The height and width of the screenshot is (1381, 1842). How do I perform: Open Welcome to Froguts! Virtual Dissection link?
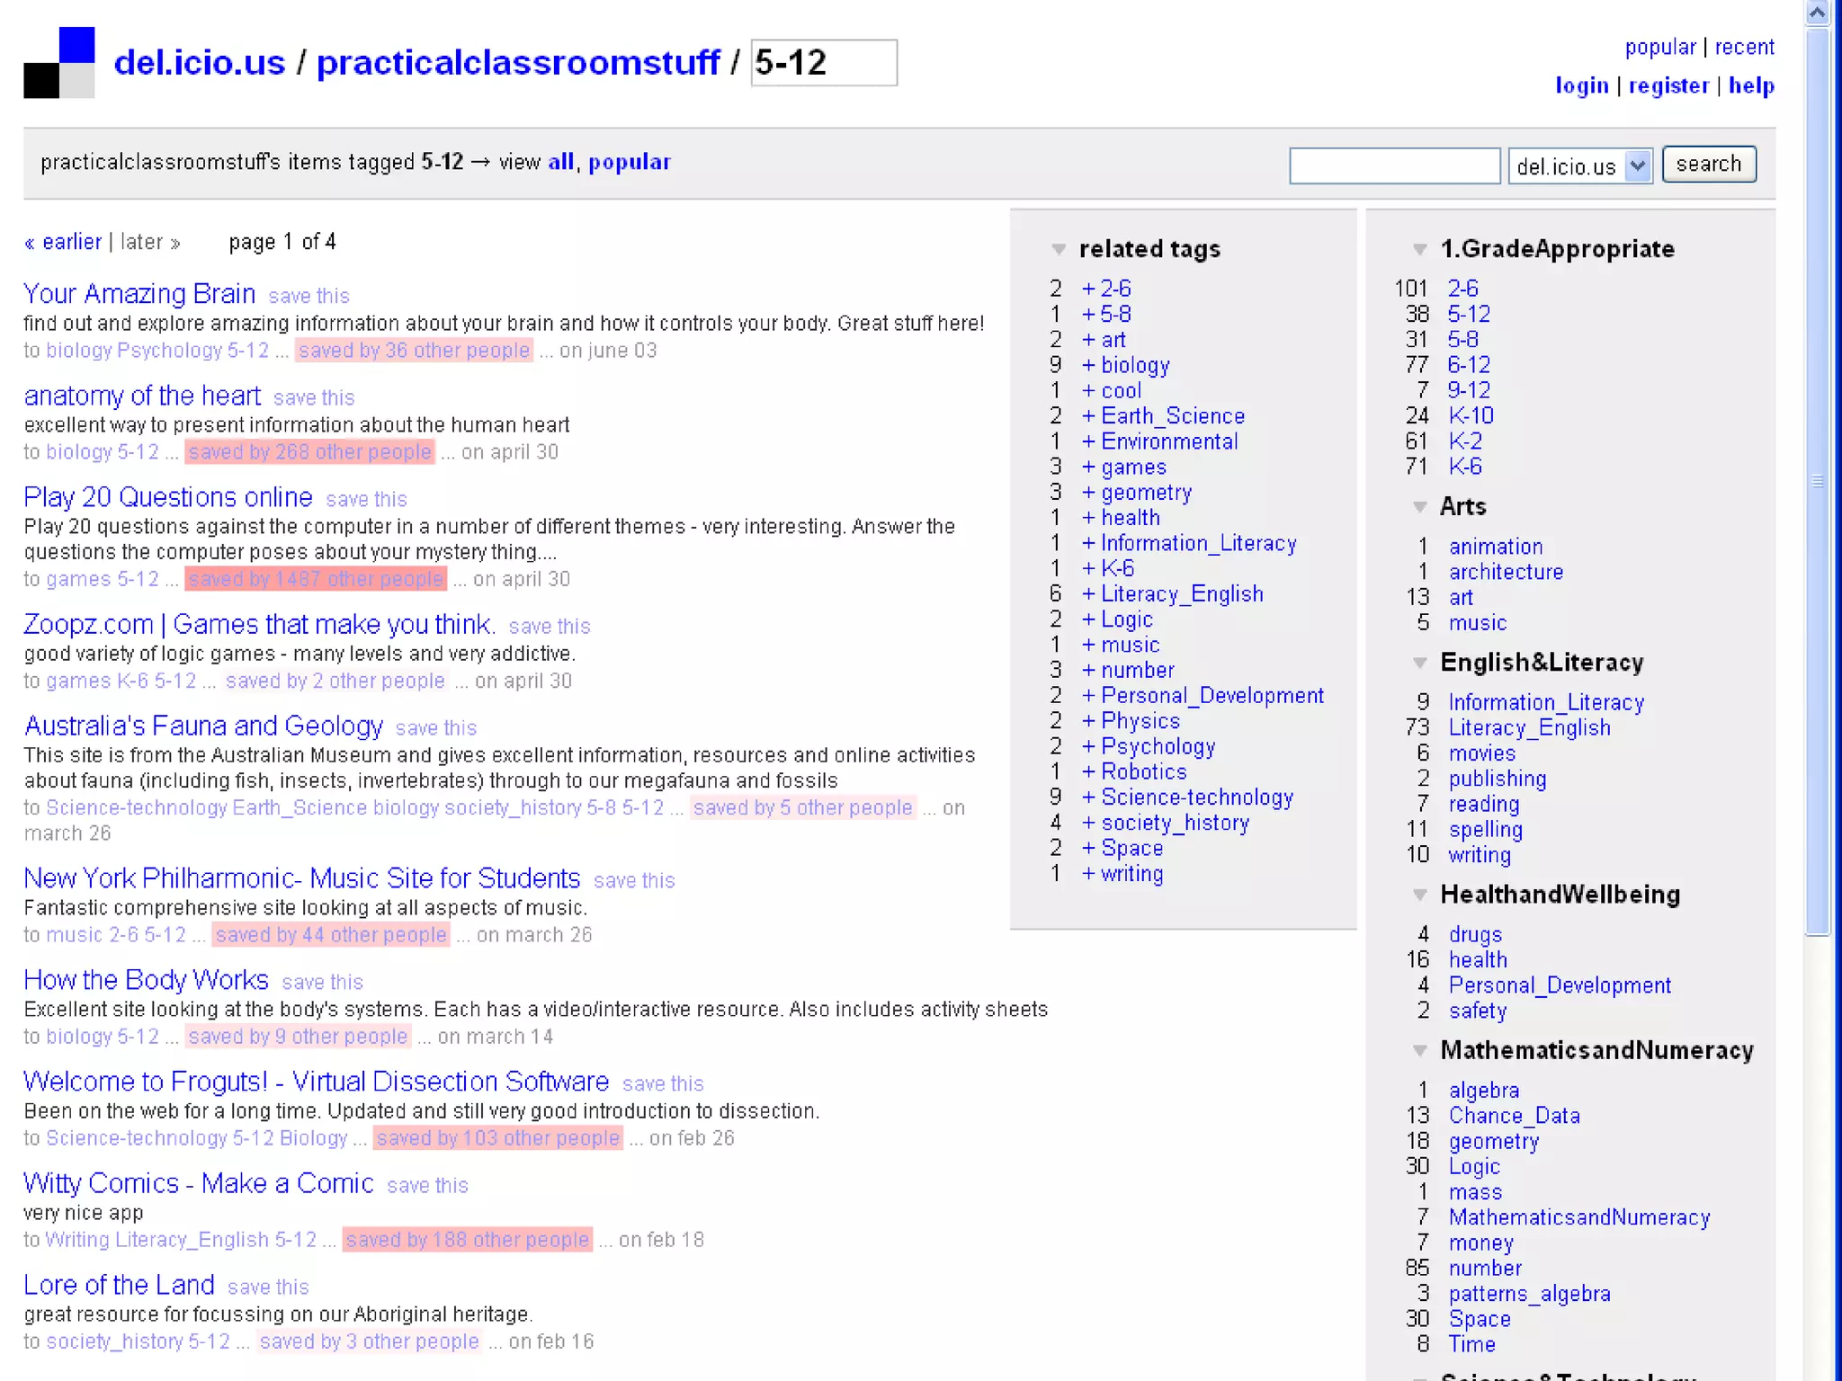[317, 1082]
